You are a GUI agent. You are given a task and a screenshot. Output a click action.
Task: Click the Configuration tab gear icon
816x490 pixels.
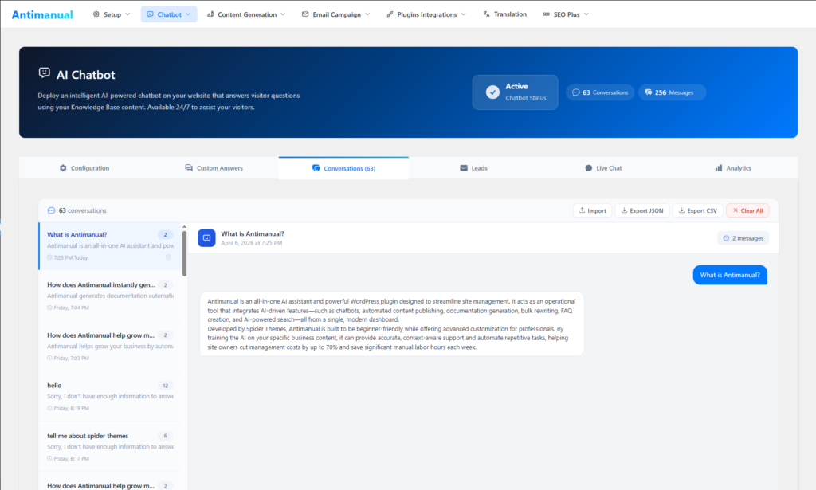tap(63, 168)
